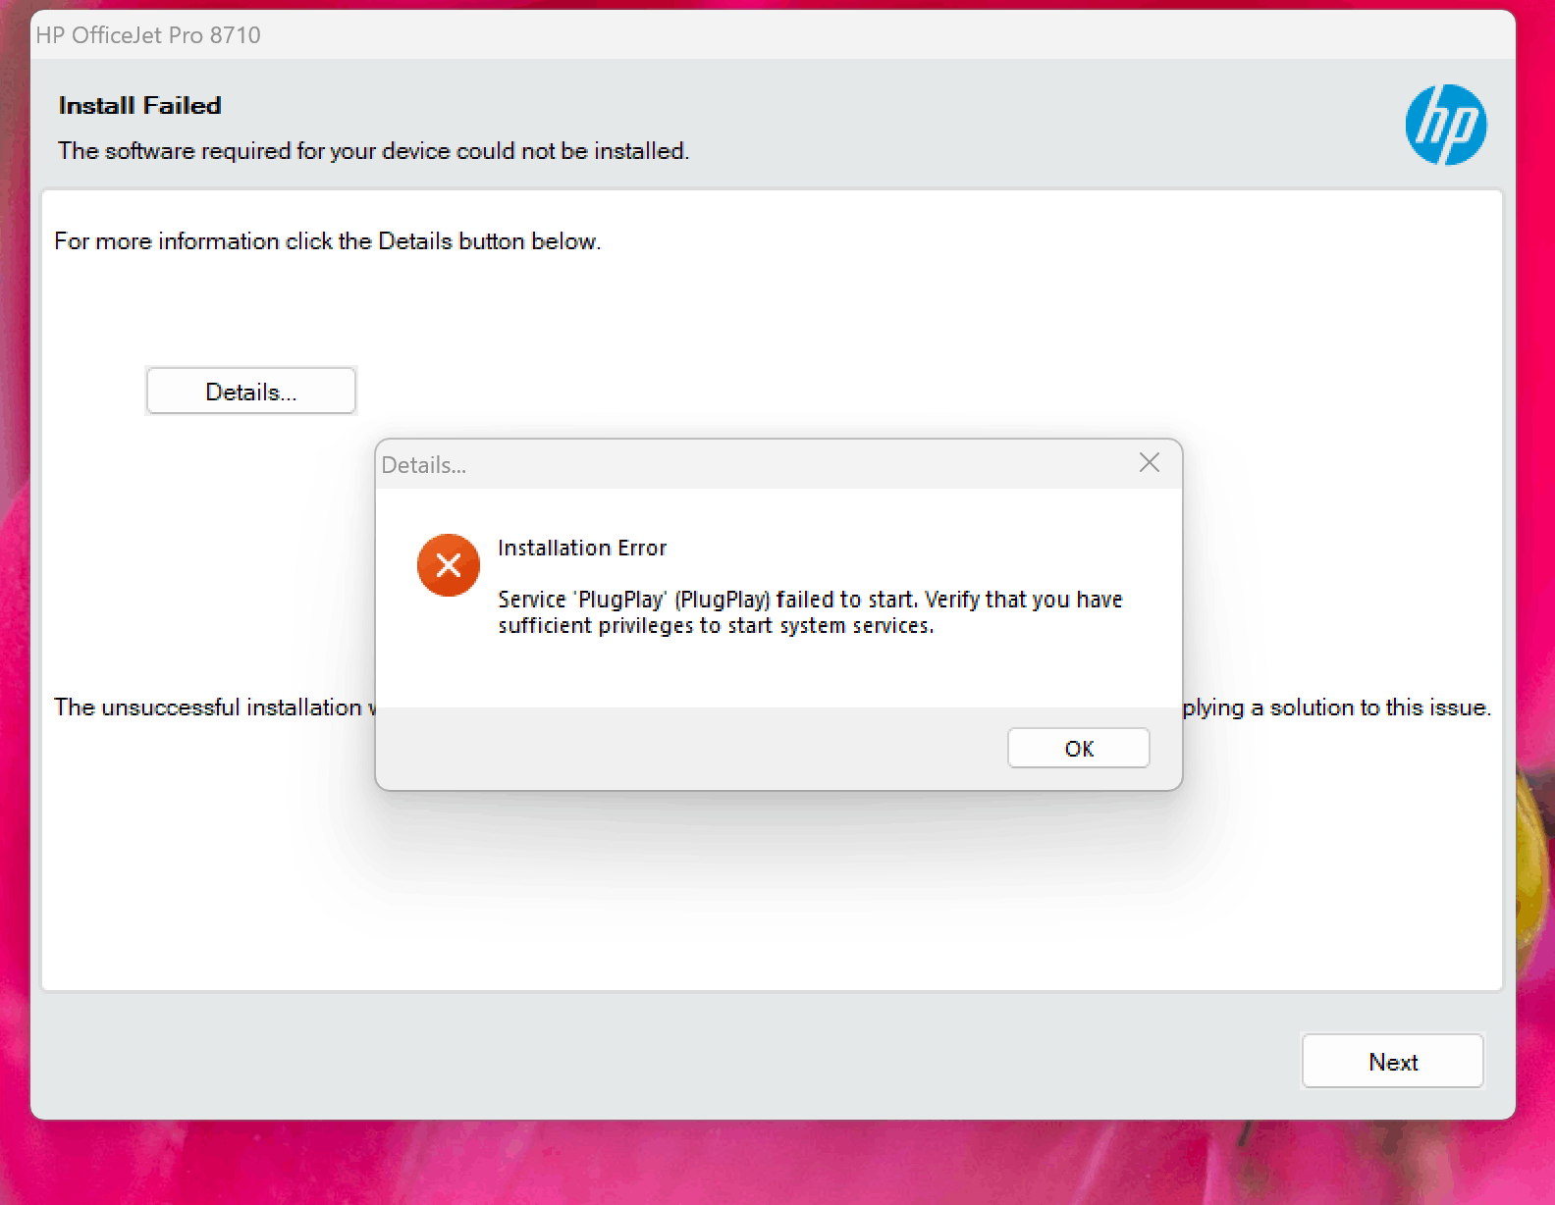This screenshot has width=1555, height=1205.
Task: Select the 'Installation Error' heading text
Action: pyautogui.click(x=582, y=548)
